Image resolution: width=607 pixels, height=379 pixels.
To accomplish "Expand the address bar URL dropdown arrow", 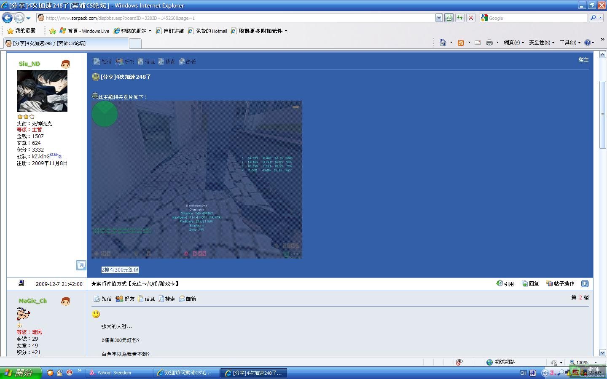I will point(439,18).
